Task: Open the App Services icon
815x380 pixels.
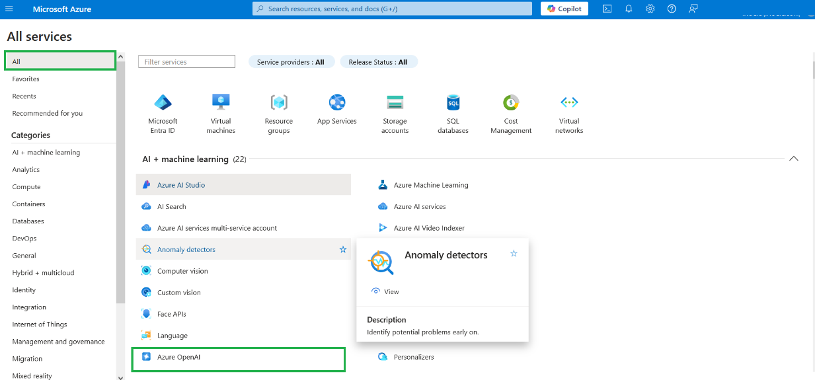Action: (x=337, y=102)
